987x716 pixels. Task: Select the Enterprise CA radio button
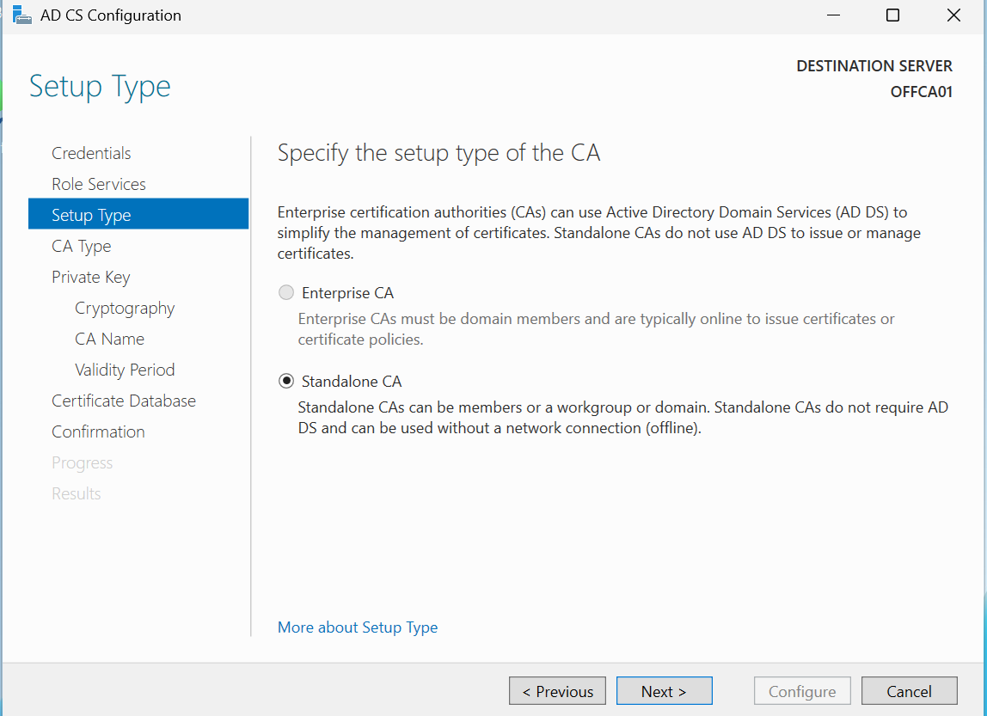(x=286, y=293)
